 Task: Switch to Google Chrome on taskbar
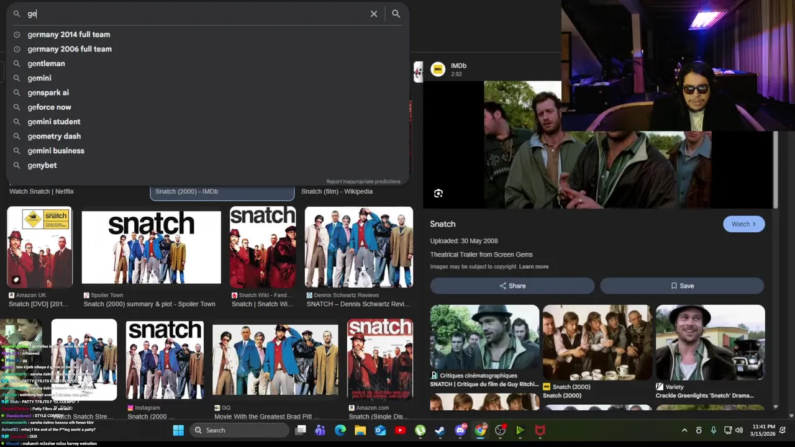[x=480, y=430]
